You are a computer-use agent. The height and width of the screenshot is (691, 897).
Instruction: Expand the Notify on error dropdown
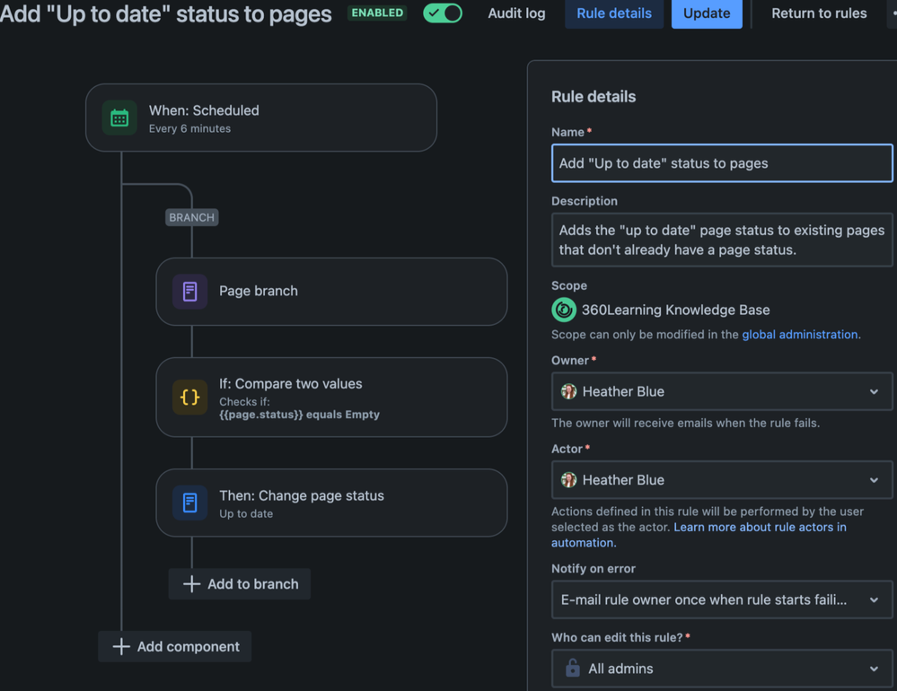point(722,600)
